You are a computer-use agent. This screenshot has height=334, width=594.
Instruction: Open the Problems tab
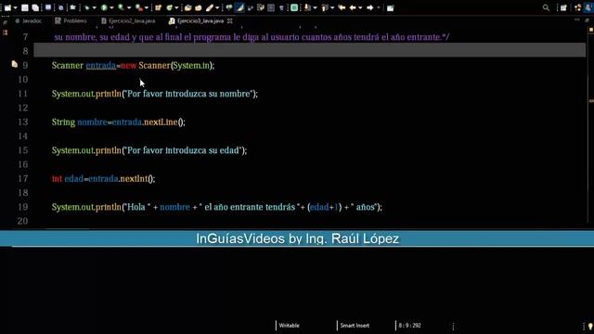tap(71, 20)
